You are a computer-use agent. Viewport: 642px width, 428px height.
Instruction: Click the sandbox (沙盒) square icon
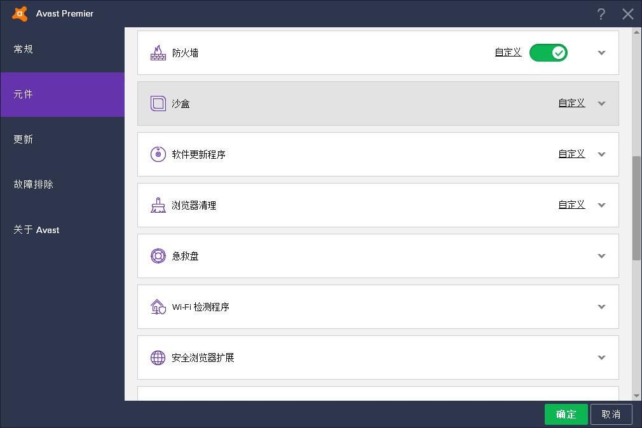coord(158,104)
